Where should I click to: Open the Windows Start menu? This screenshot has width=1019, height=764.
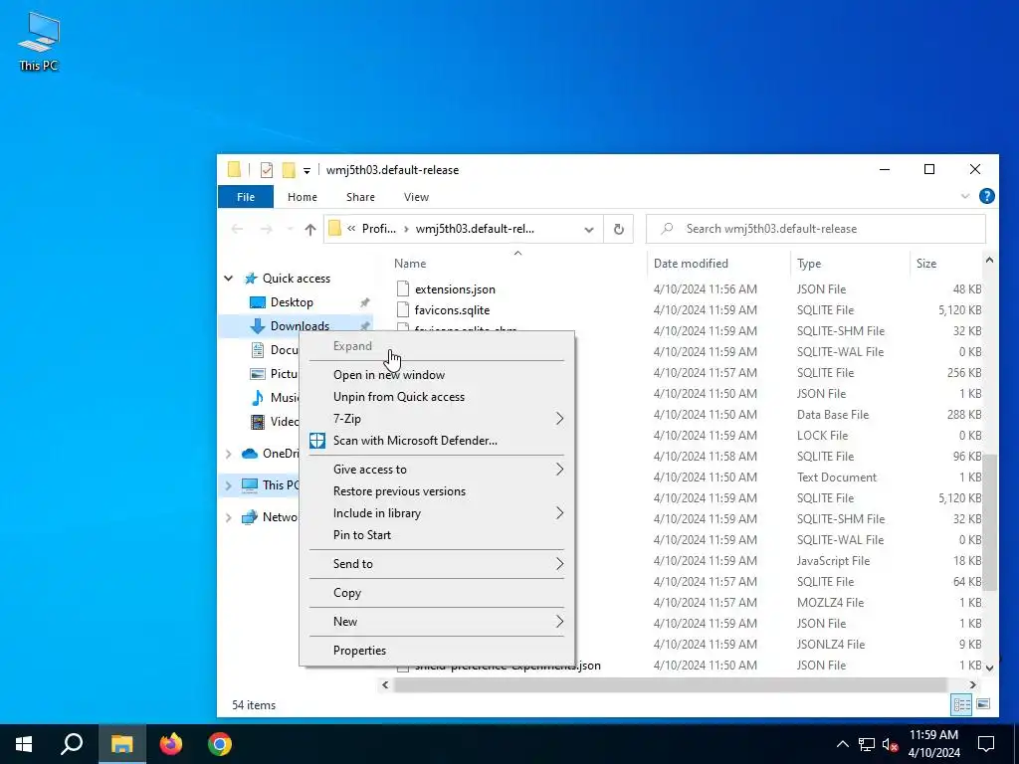24,744
